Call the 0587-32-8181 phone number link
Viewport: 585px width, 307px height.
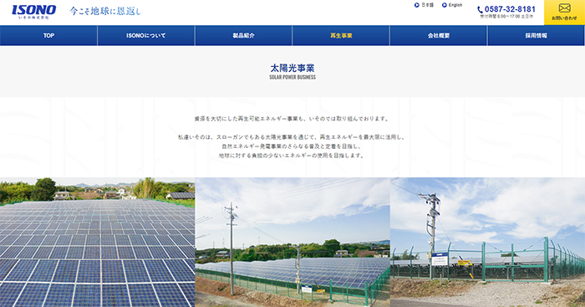coord(510,9)
